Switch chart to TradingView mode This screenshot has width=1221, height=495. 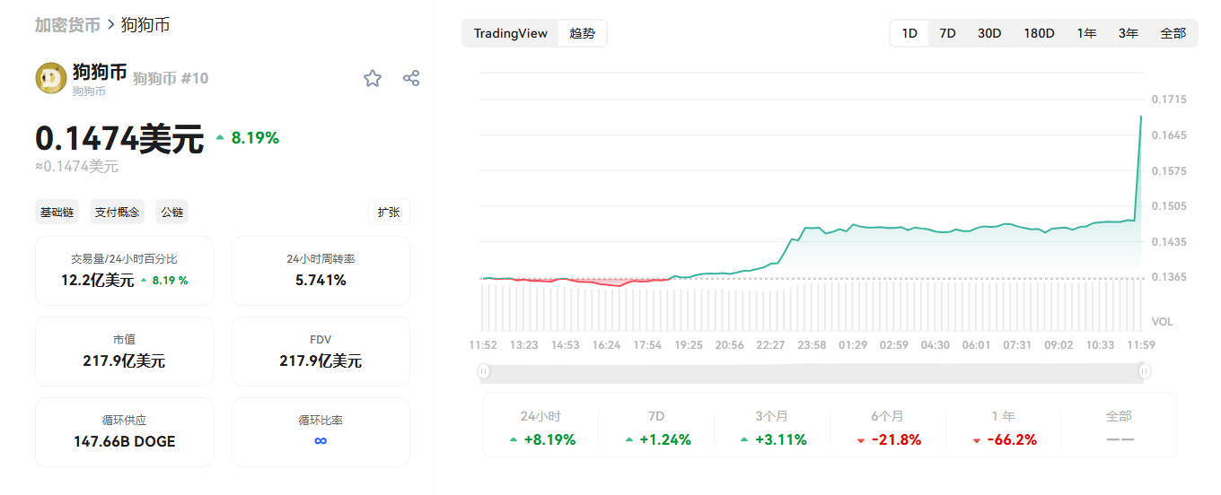click(510, 33)
